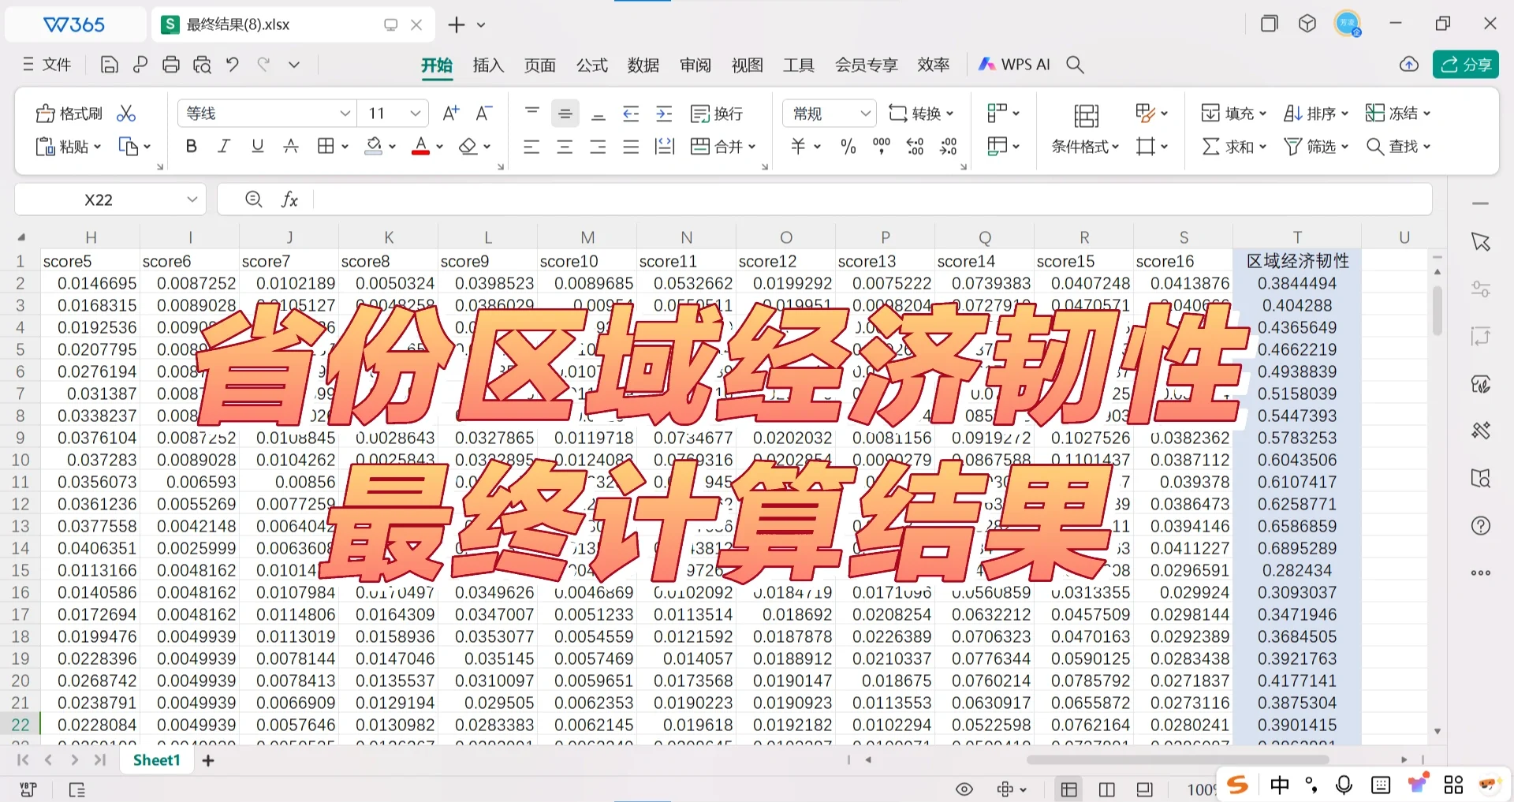This screenshot has height=802, width=1514.
Task: Switch to the 数据 ribbon tab
Action: (x=643, y=65)
